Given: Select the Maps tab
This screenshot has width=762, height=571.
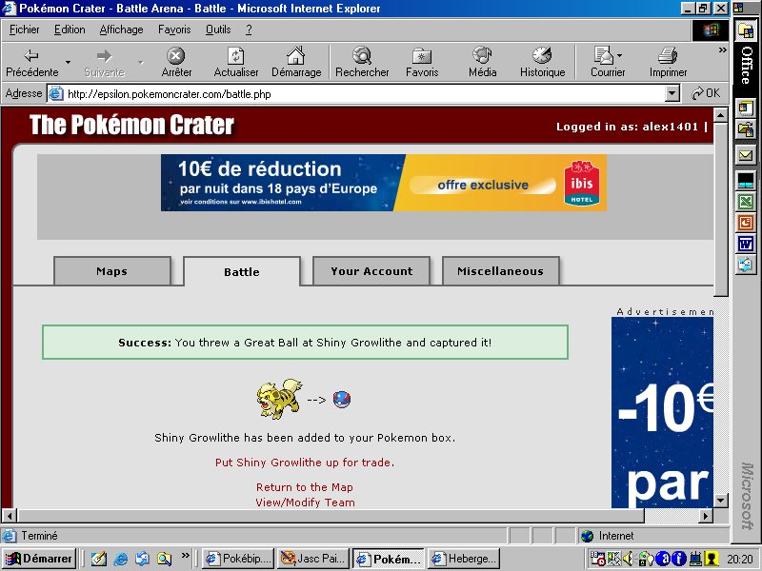Looking at the screenshot, I should pyautogui.click(x=111, y=271).
